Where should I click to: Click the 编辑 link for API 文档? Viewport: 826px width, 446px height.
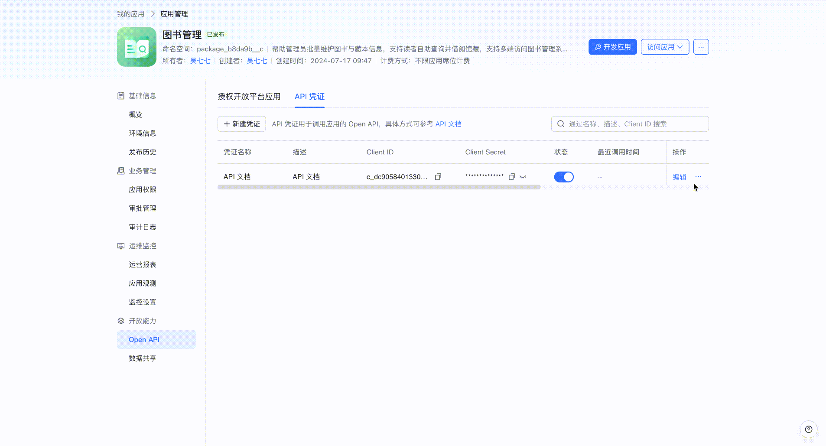[x=679, y=176]
